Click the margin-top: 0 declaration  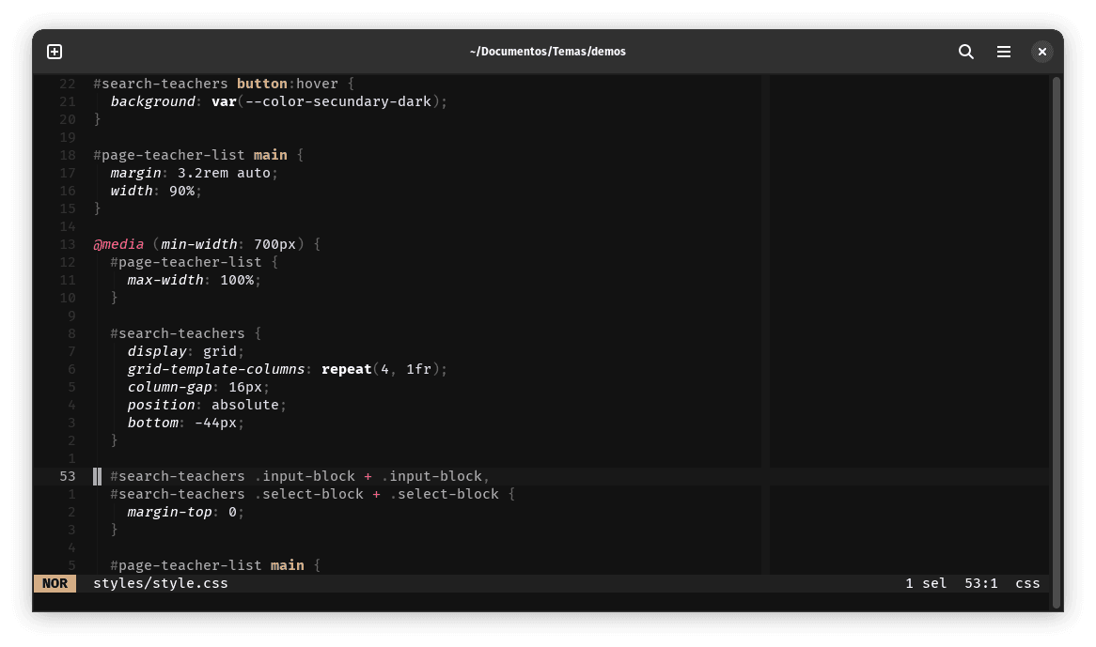tap(185, 512)
